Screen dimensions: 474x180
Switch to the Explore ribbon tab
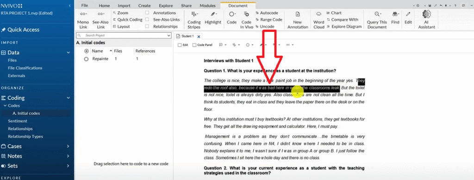(166, 6)
